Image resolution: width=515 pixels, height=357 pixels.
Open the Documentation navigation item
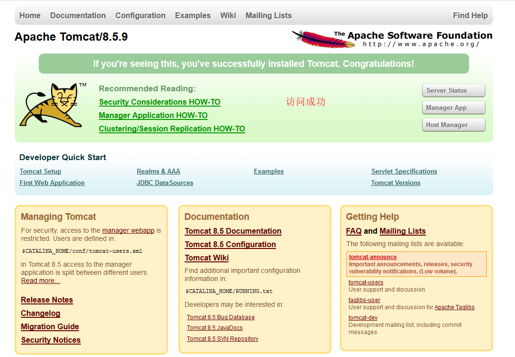tap(78, 15)
